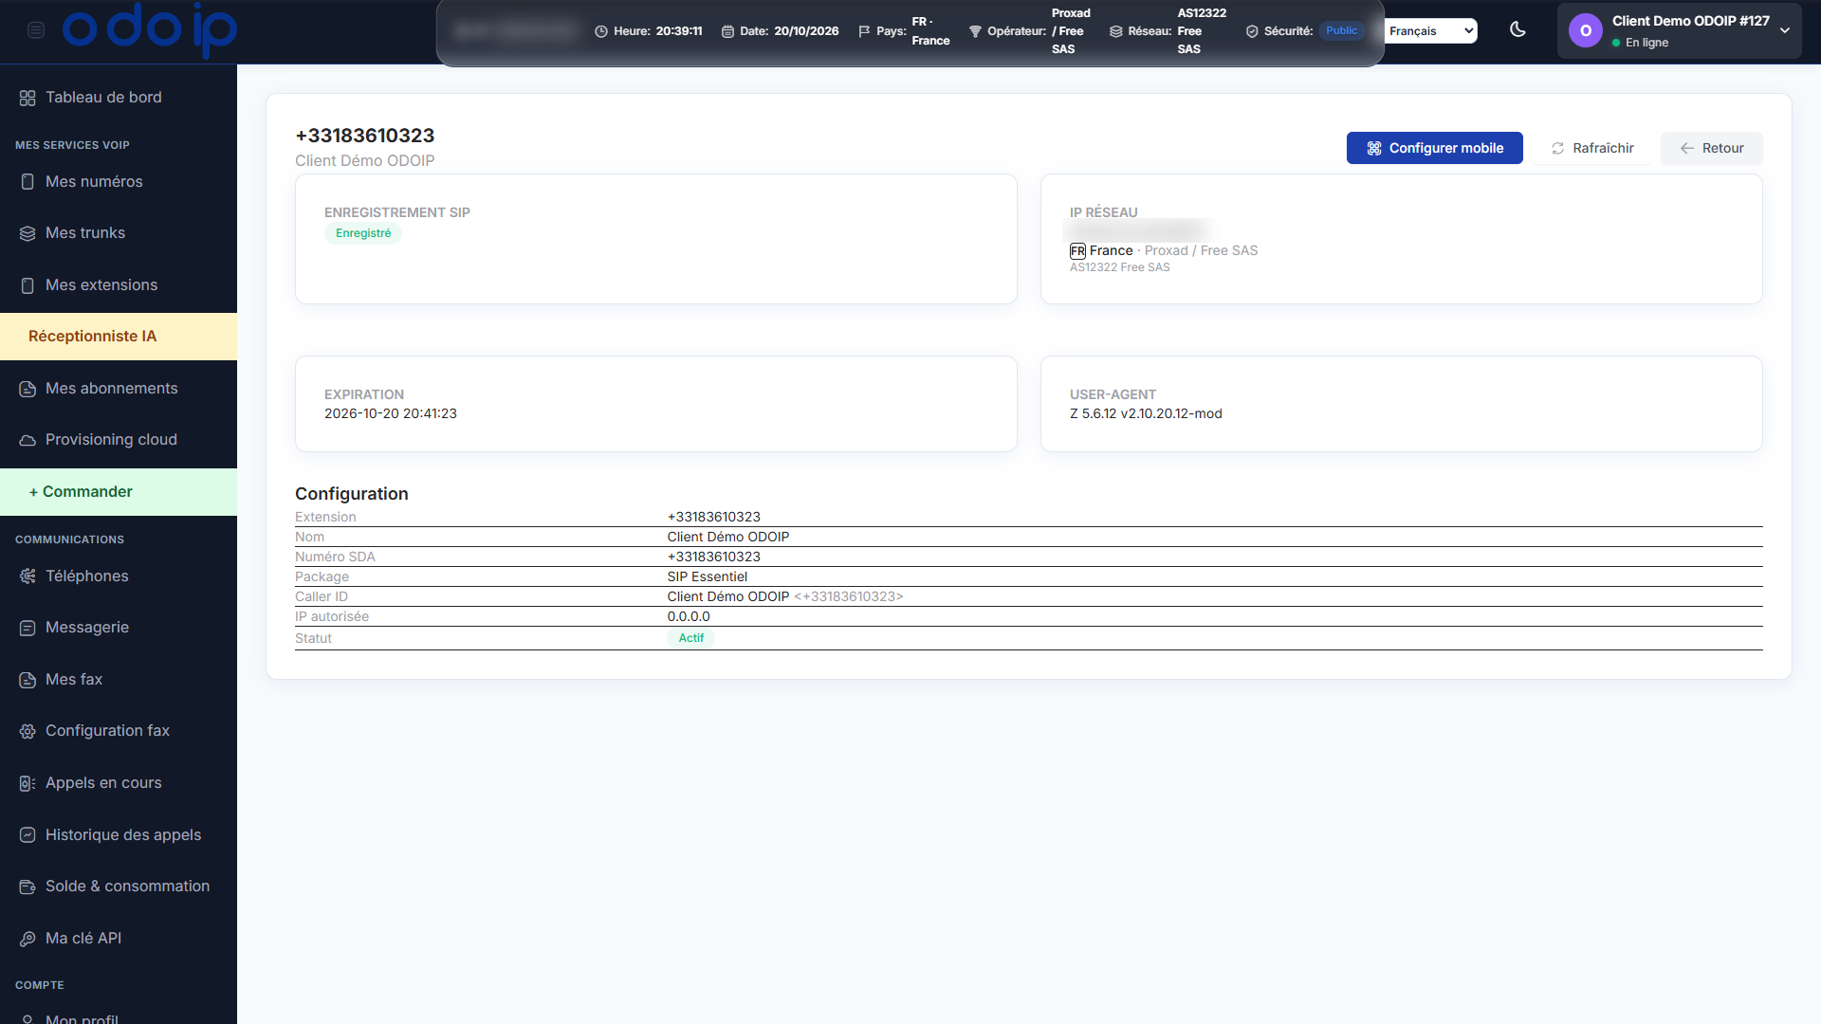Click the odoip logo
This screenshot has width=1821, height=1024.
(150, 29)
